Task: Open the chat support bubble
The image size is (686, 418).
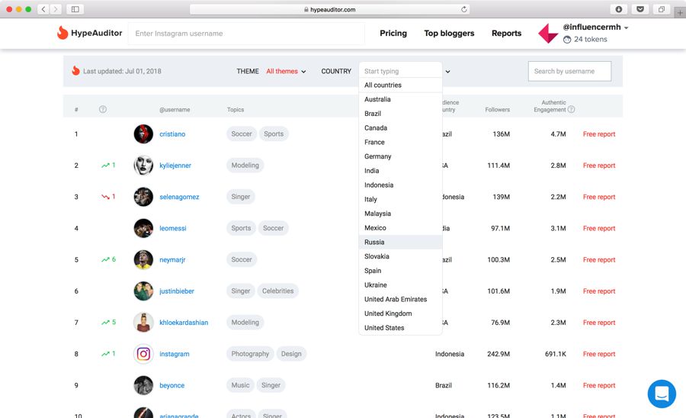Action: [x=662, y=394]
